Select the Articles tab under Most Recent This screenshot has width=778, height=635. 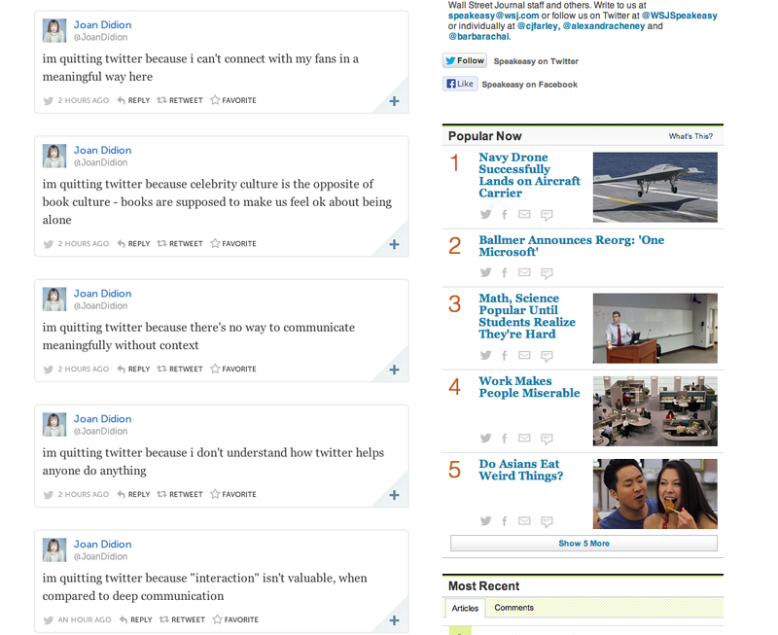pos(465,608)
